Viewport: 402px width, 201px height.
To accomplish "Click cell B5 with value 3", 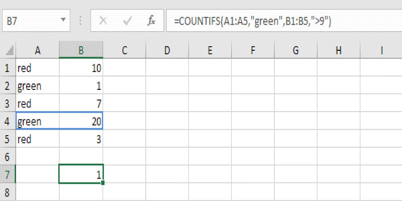I will point(81,139).
